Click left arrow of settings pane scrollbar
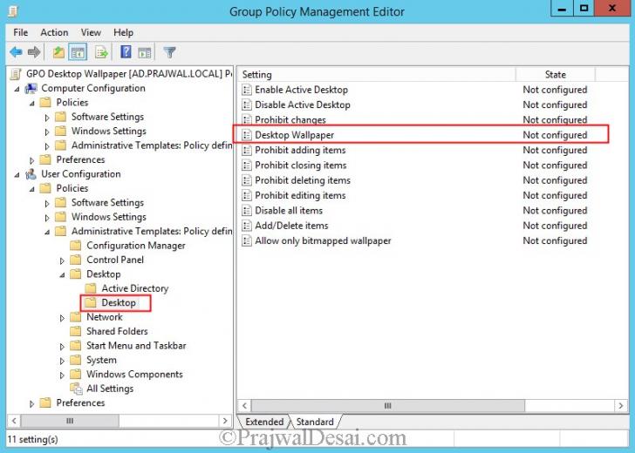 coord(244,405)
